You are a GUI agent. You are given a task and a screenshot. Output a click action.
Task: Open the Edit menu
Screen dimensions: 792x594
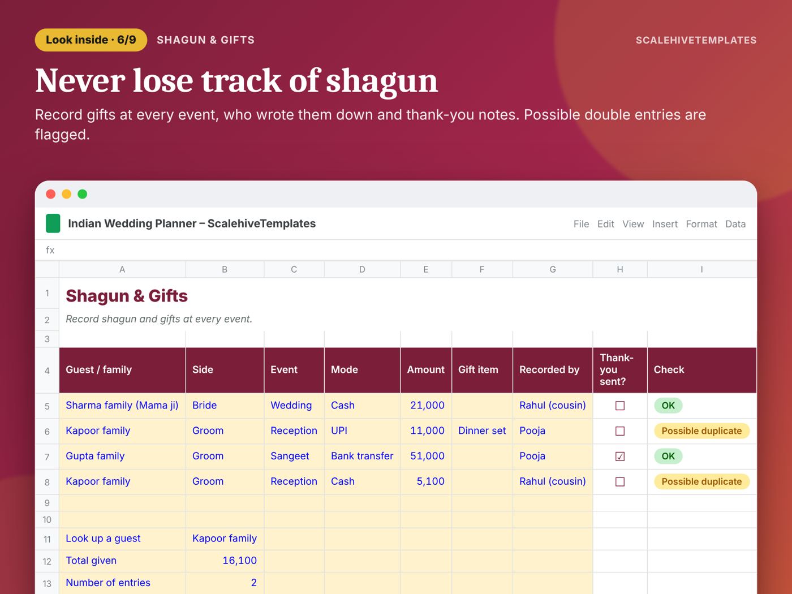click(605, 224)
